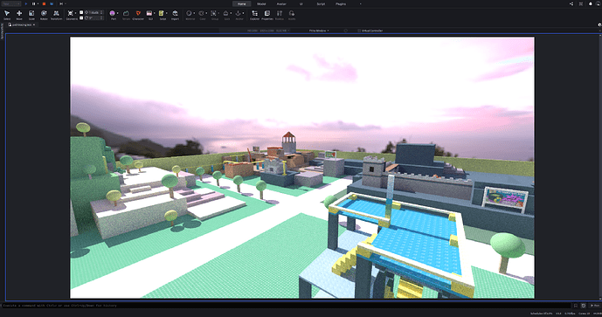This screenshot has height=317, width=602.
Task: Click the Lock tool
Action: tap(226, 15)
